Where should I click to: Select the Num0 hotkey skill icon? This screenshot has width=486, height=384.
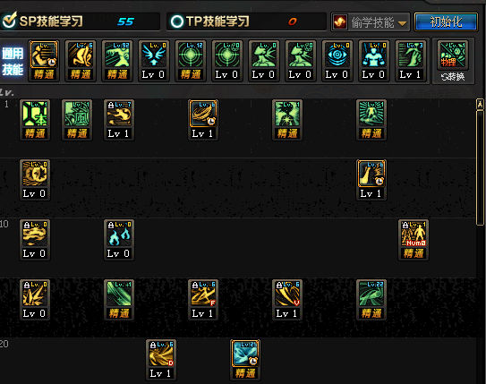[414, 234]
